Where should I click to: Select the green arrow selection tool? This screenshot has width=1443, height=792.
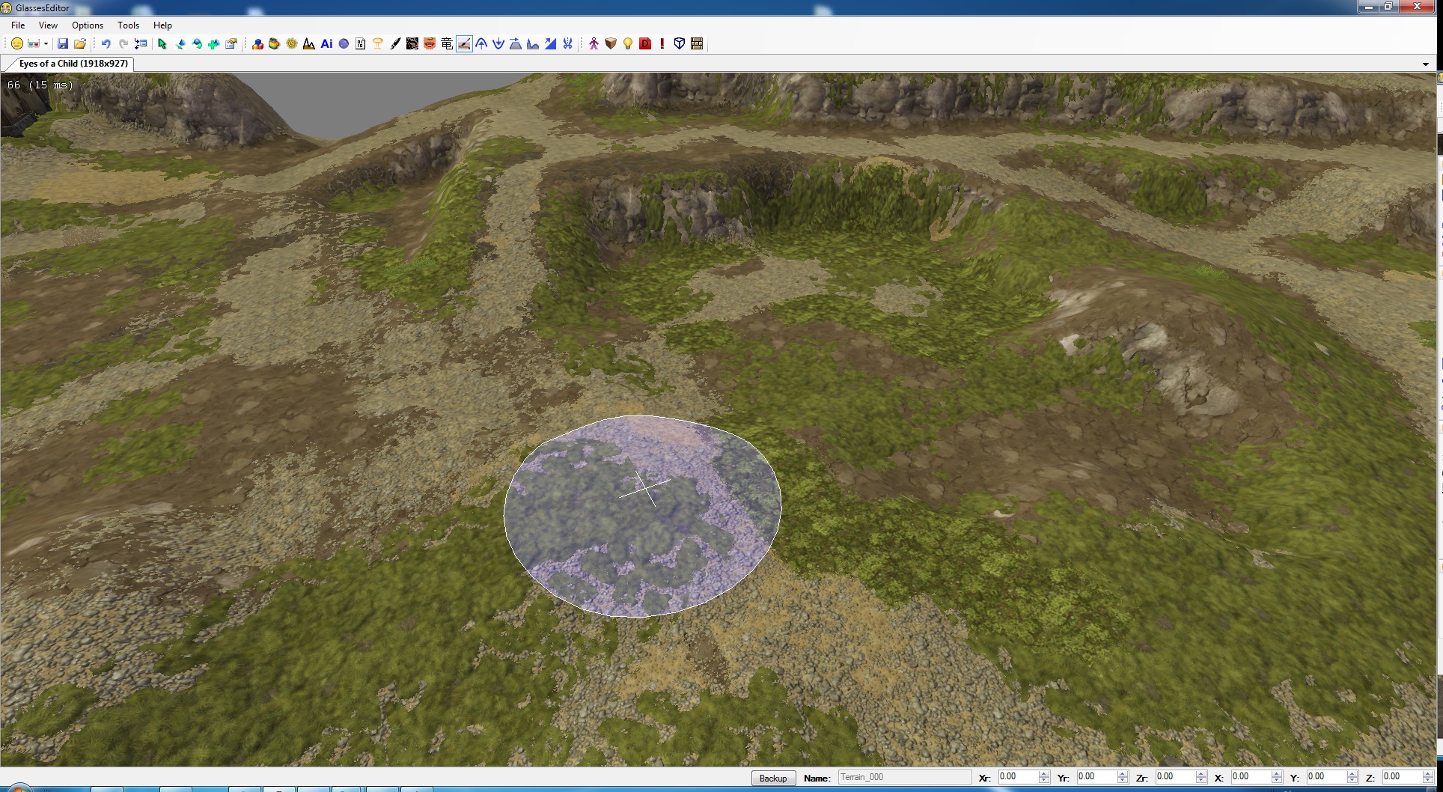pyautogui.click(x=162, y=44)
